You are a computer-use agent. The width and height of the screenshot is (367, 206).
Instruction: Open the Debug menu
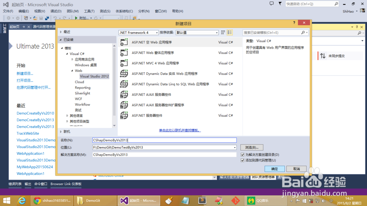[56, 11]
